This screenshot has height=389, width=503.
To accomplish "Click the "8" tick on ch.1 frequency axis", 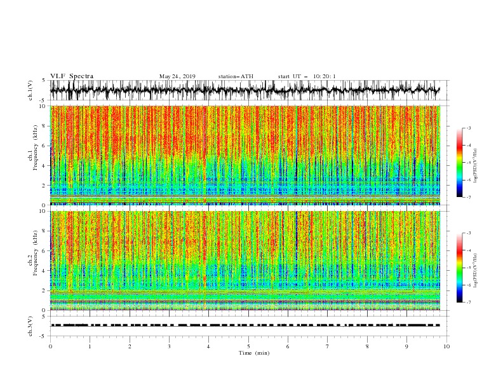I will coord(44,126).
